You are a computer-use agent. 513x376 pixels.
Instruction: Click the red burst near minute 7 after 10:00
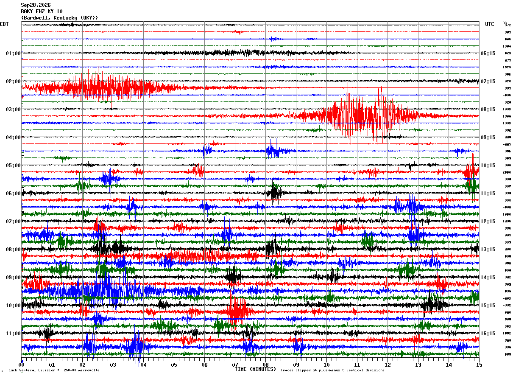236,311
